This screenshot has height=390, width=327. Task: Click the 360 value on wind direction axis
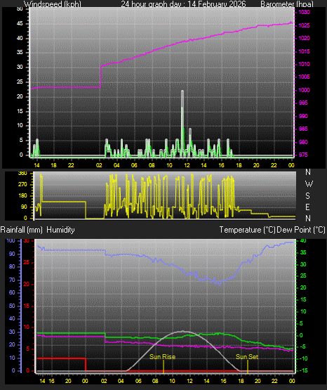22,174
